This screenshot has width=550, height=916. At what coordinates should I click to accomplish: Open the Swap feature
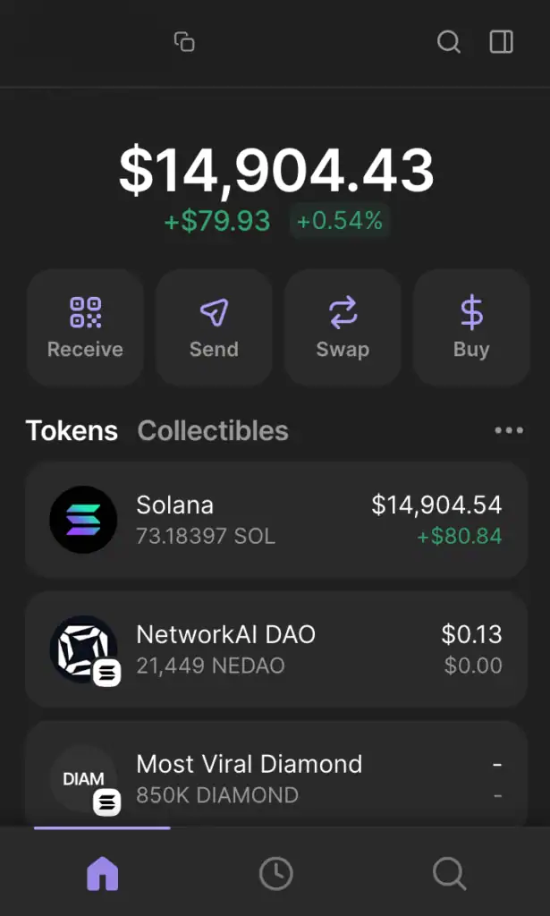343,327
